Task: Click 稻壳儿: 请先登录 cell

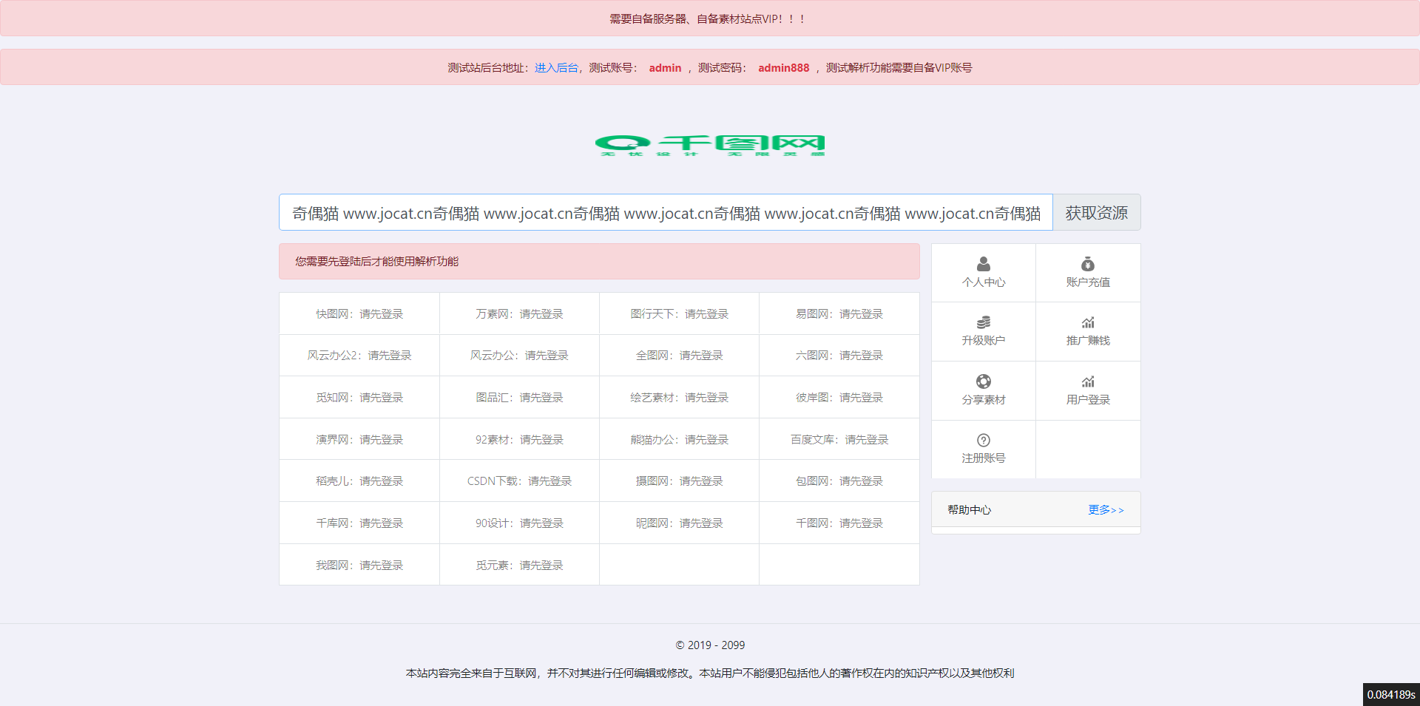Action: click(x=359, y=481)
